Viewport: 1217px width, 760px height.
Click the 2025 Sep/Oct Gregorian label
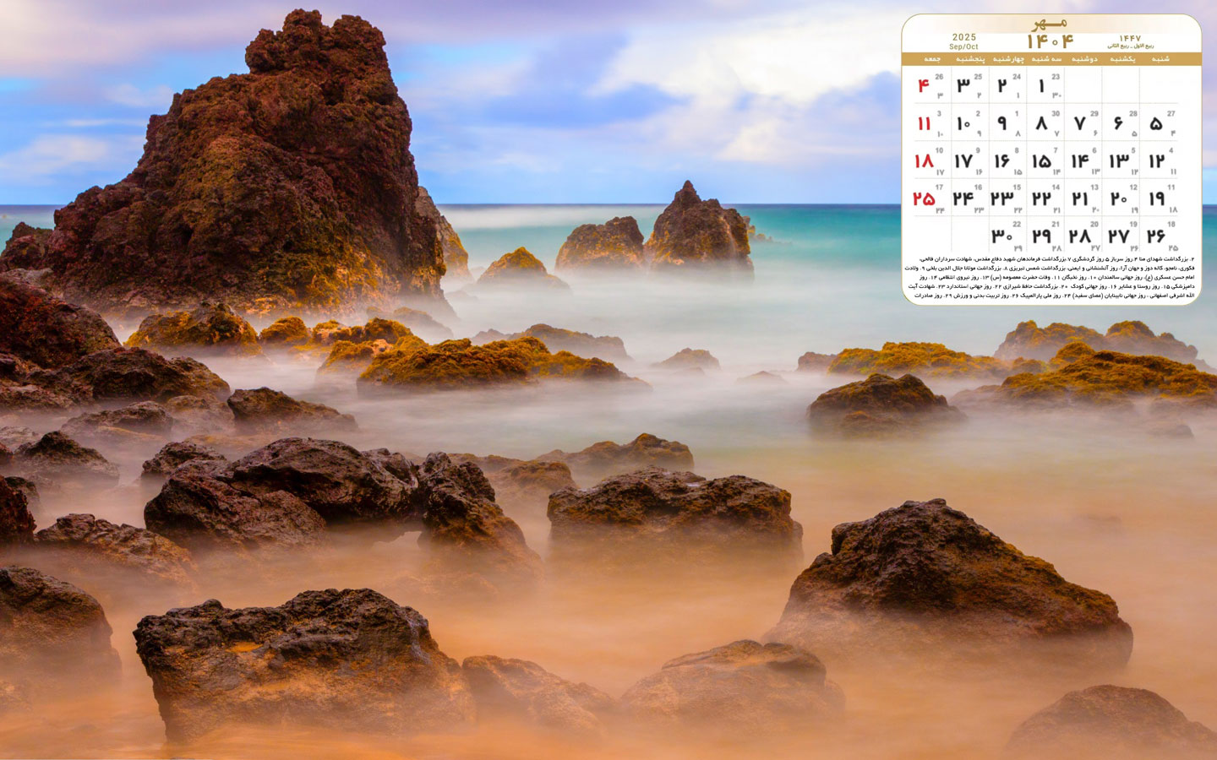[x=963, y=41]
